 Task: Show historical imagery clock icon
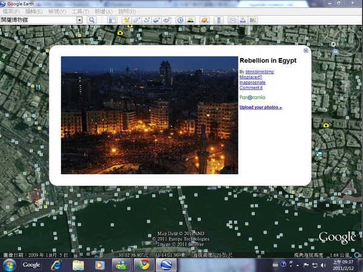[180, 20]
